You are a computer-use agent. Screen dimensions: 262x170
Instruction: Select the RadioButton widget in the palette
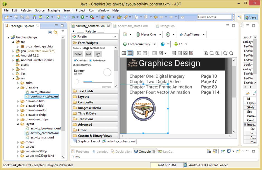[x=97, y=61]
